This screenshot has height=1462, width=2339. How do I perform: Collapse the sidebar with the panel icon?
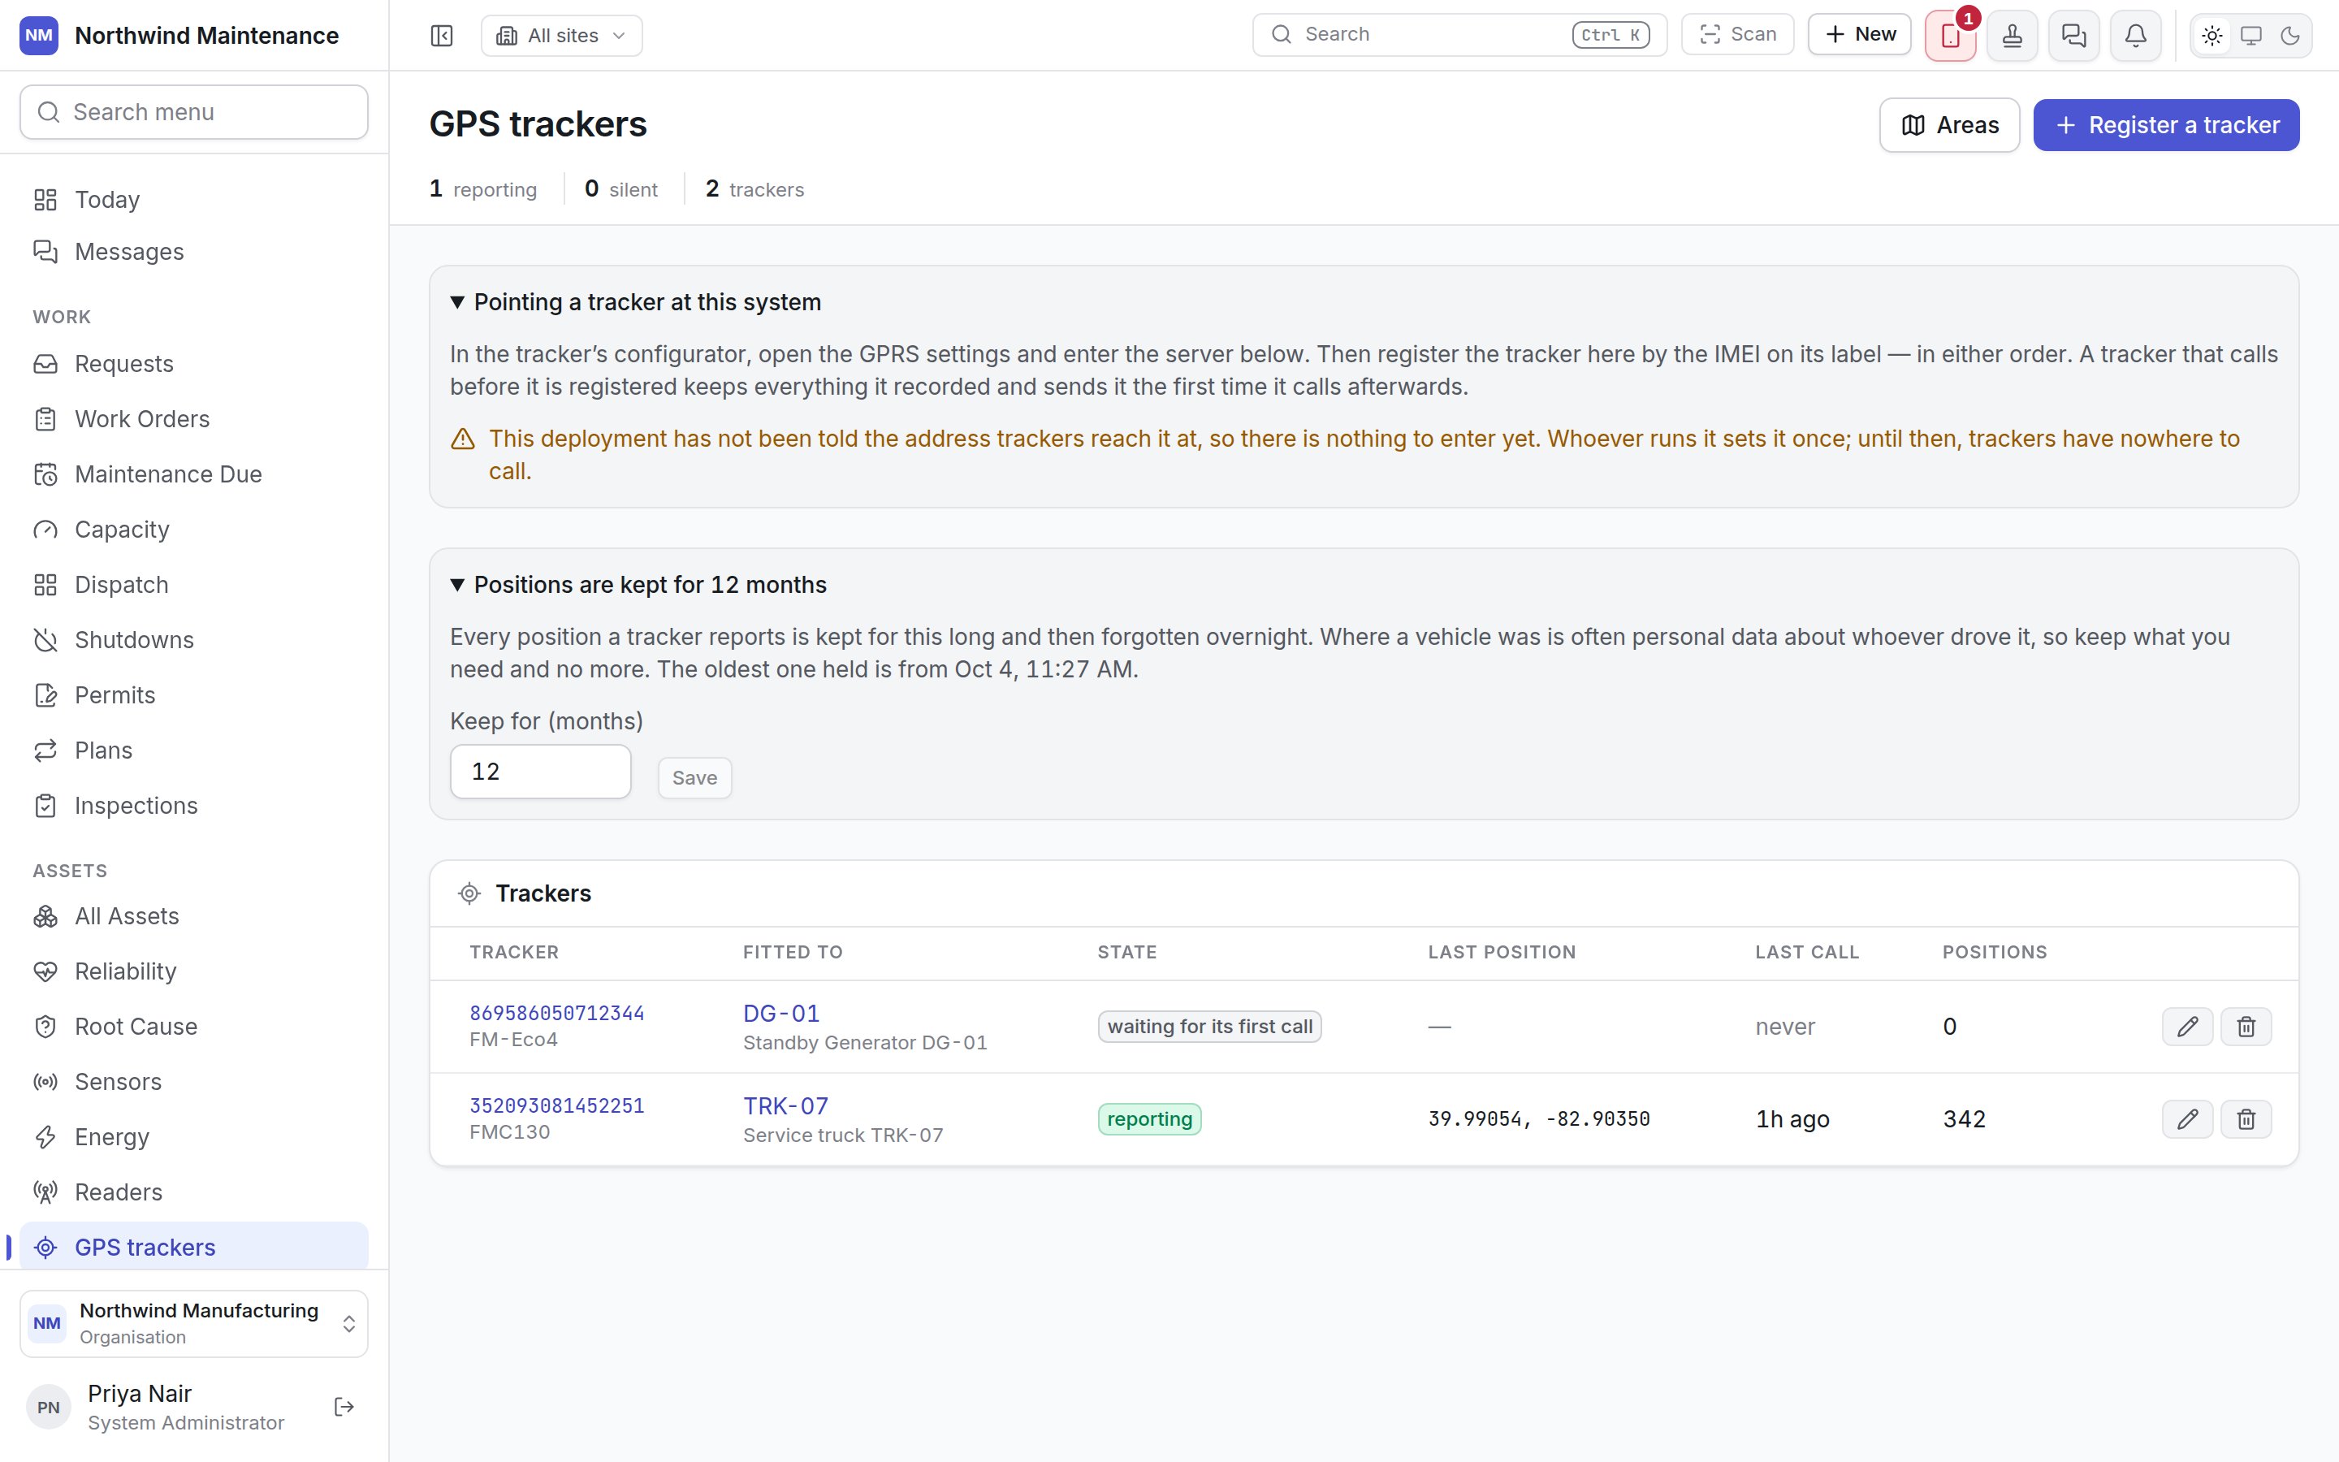(442, 36)
